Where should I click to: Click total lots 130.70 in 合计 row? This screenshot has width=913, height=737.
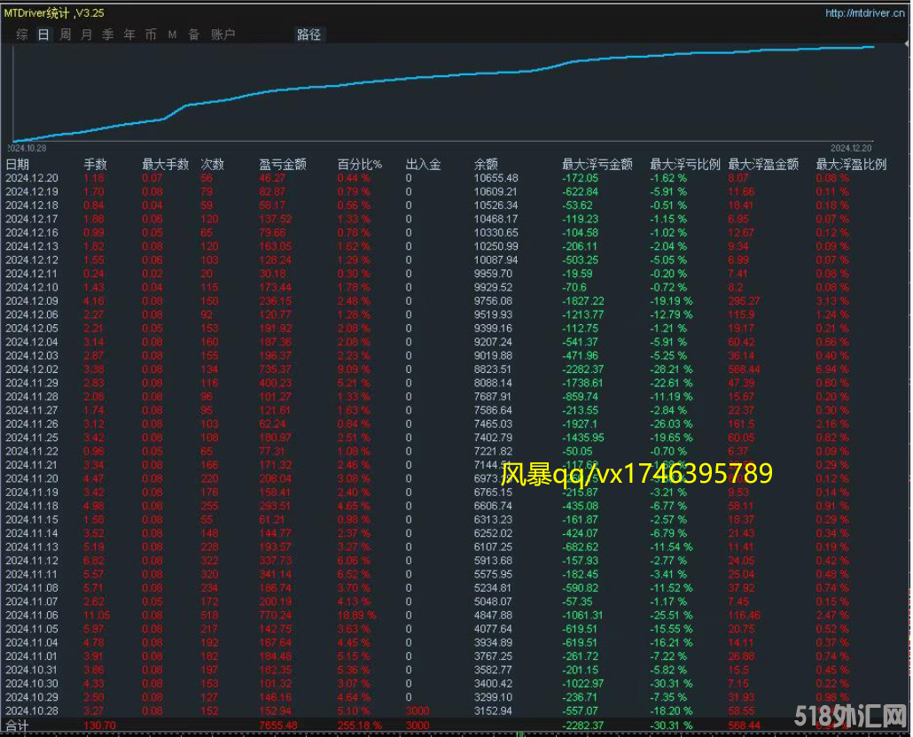point(99,725)
